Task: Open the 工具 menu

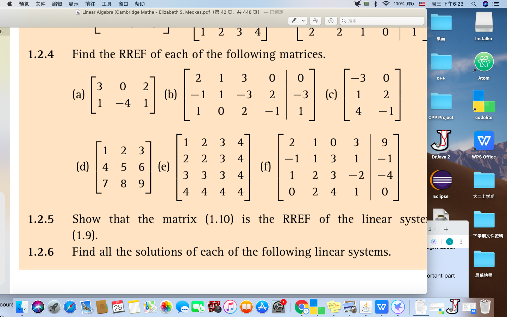Action: pyautogui.click(x=107, y=4)
